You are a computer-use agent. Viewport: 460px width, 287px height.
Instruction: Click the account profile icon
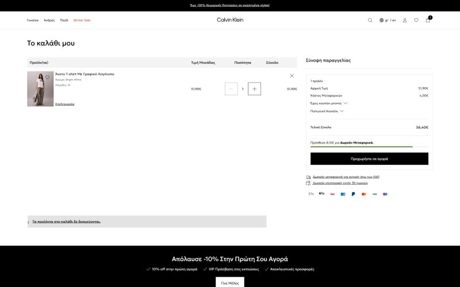[x=405, y=20]
